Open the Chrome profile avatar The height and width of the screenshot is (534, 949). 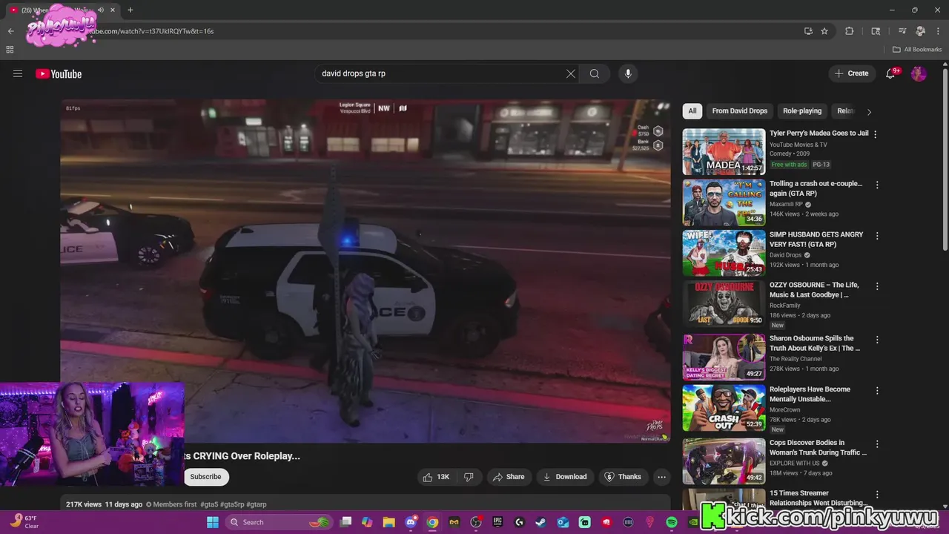(920, 31)
